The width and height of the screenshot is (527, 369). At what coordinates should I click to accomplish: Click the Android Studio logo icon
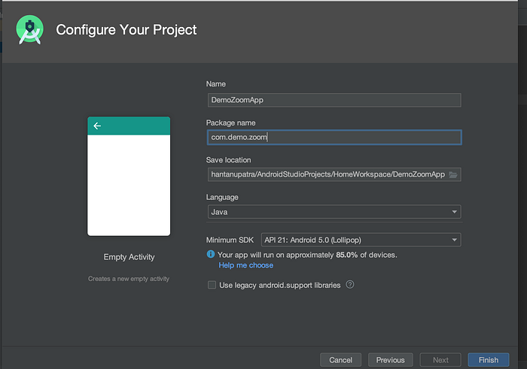click(30, 30)
